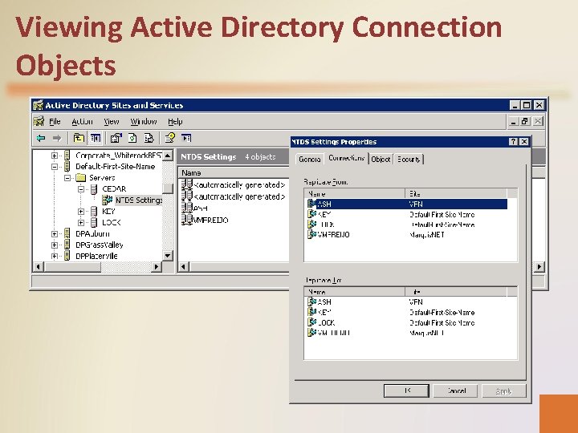Click the CEDAR server icon in tree
The height and width of the screenshot is (433, 578).
pyautogui.click(x=94, y=189)
